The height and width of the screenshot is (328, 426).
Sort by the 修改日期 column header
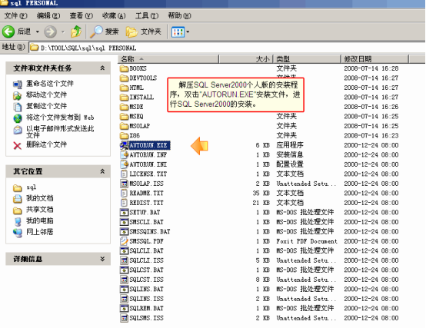coord(374,59)
